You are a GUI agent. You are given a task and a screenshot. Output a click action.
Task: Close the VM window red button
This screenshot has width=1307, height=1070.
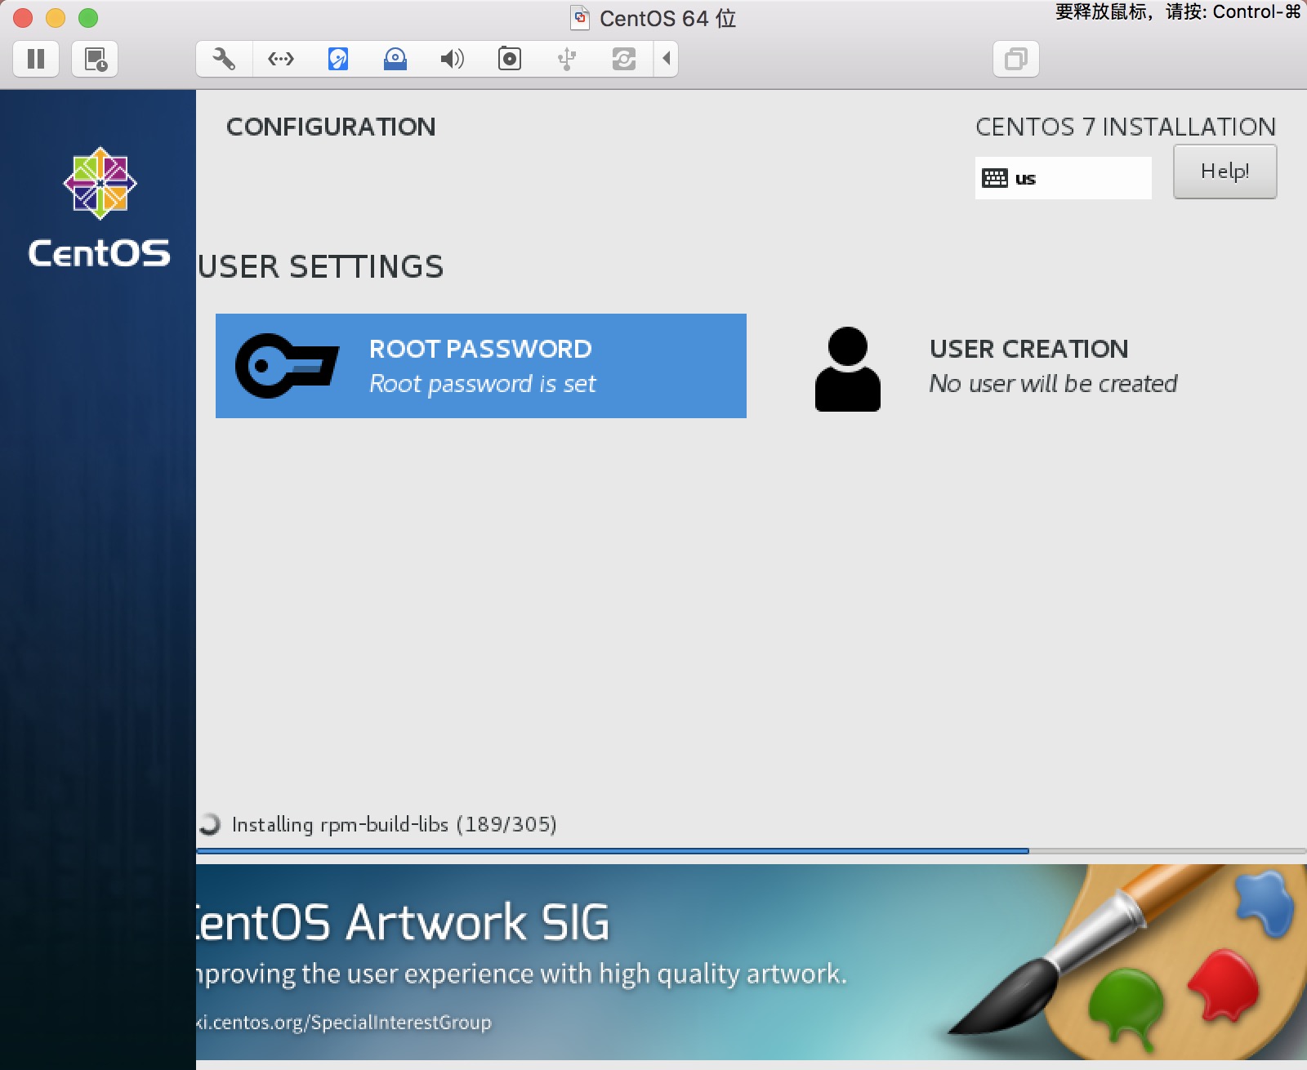point(23,17)
